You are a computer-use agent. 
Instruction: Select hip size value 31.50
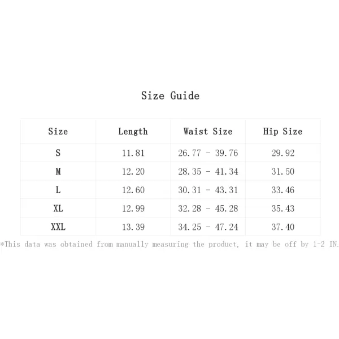(x=282, y=171)
